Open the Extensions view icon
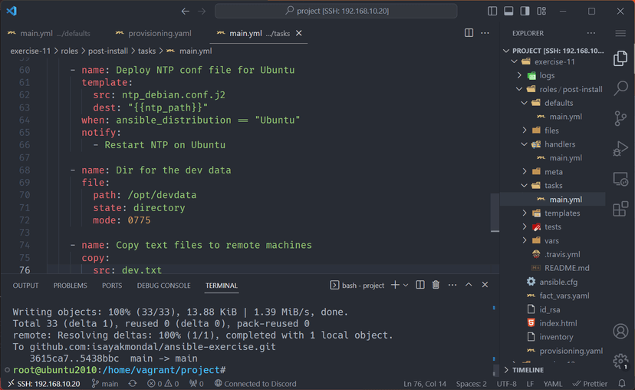635x390 pixels. [620, 209]
